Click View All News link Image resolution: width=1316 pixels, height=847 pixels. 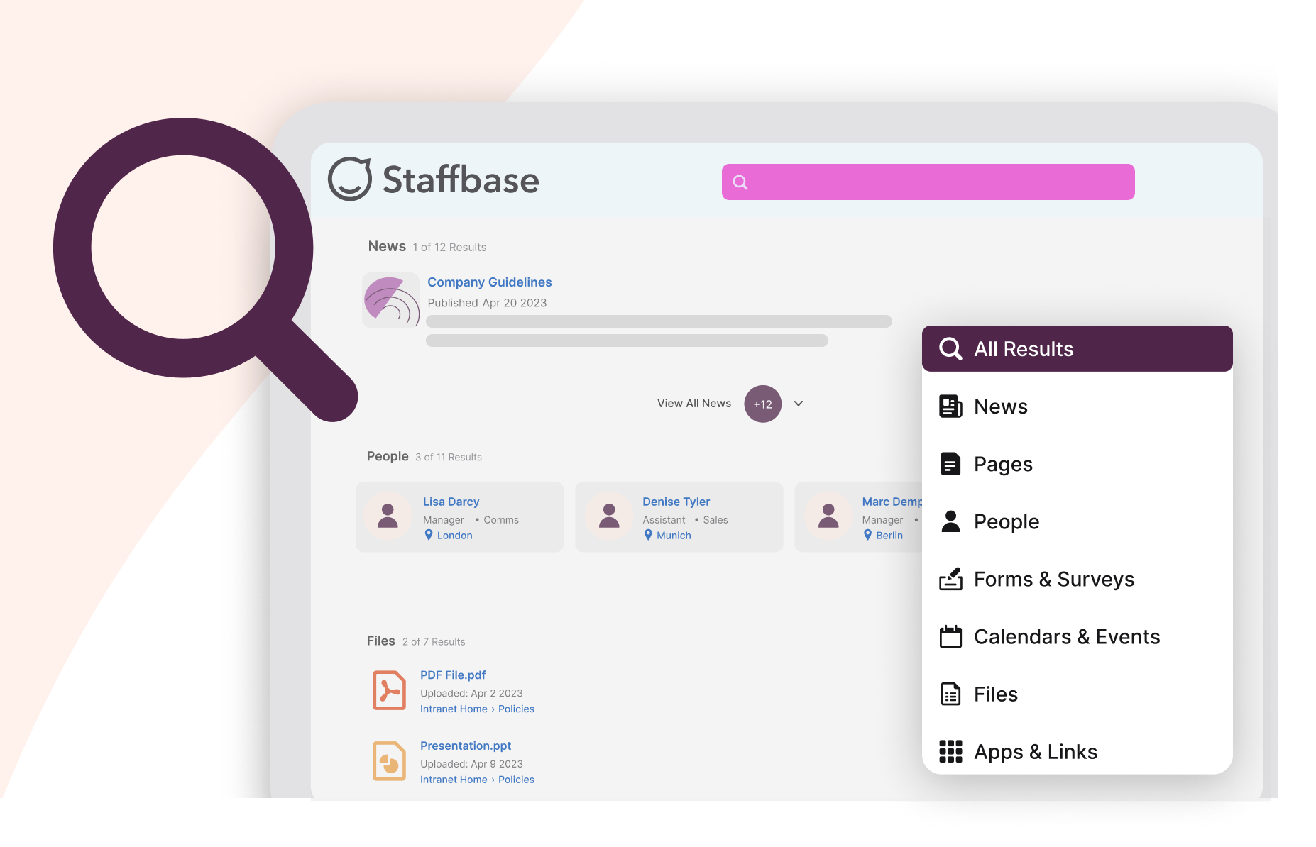(x=693, y=404)
